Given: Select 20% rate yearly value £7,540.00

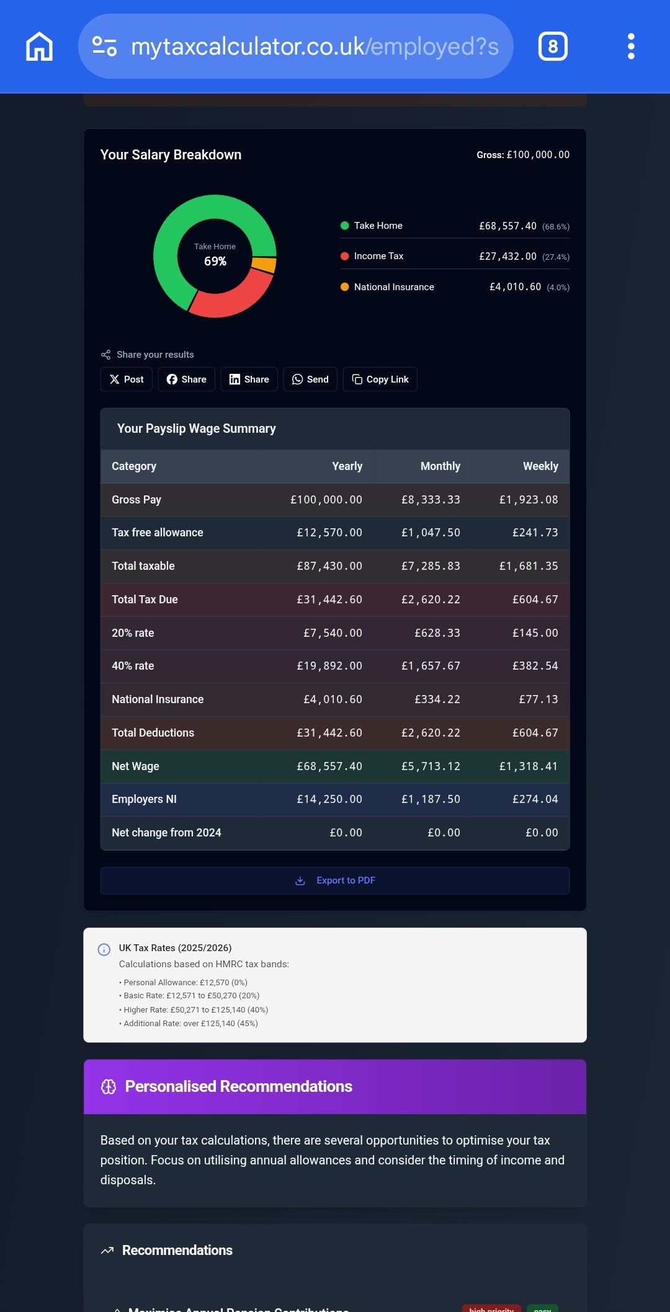Looking at the screenshot, I should pyautogui.click(x=333, y=633).
